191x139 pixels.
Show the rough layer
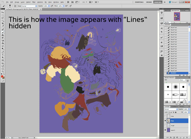pos(165,126)
